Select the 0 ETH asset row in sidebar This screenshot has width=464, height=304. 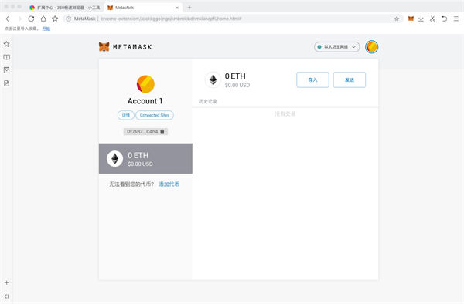(x=145, y=158)
